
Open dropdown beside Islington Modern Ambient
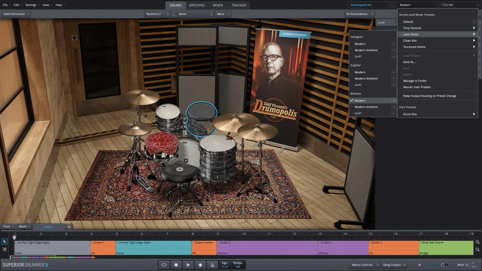393,50
